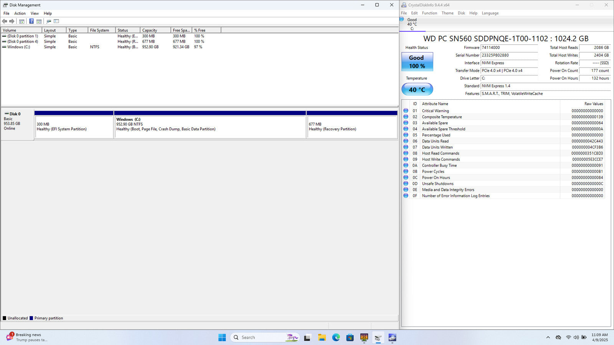The height and width of the screenshot is (345, 614).
Task: Click the Forward arrow in Disk Management toolbar
Action: [12, 21]
